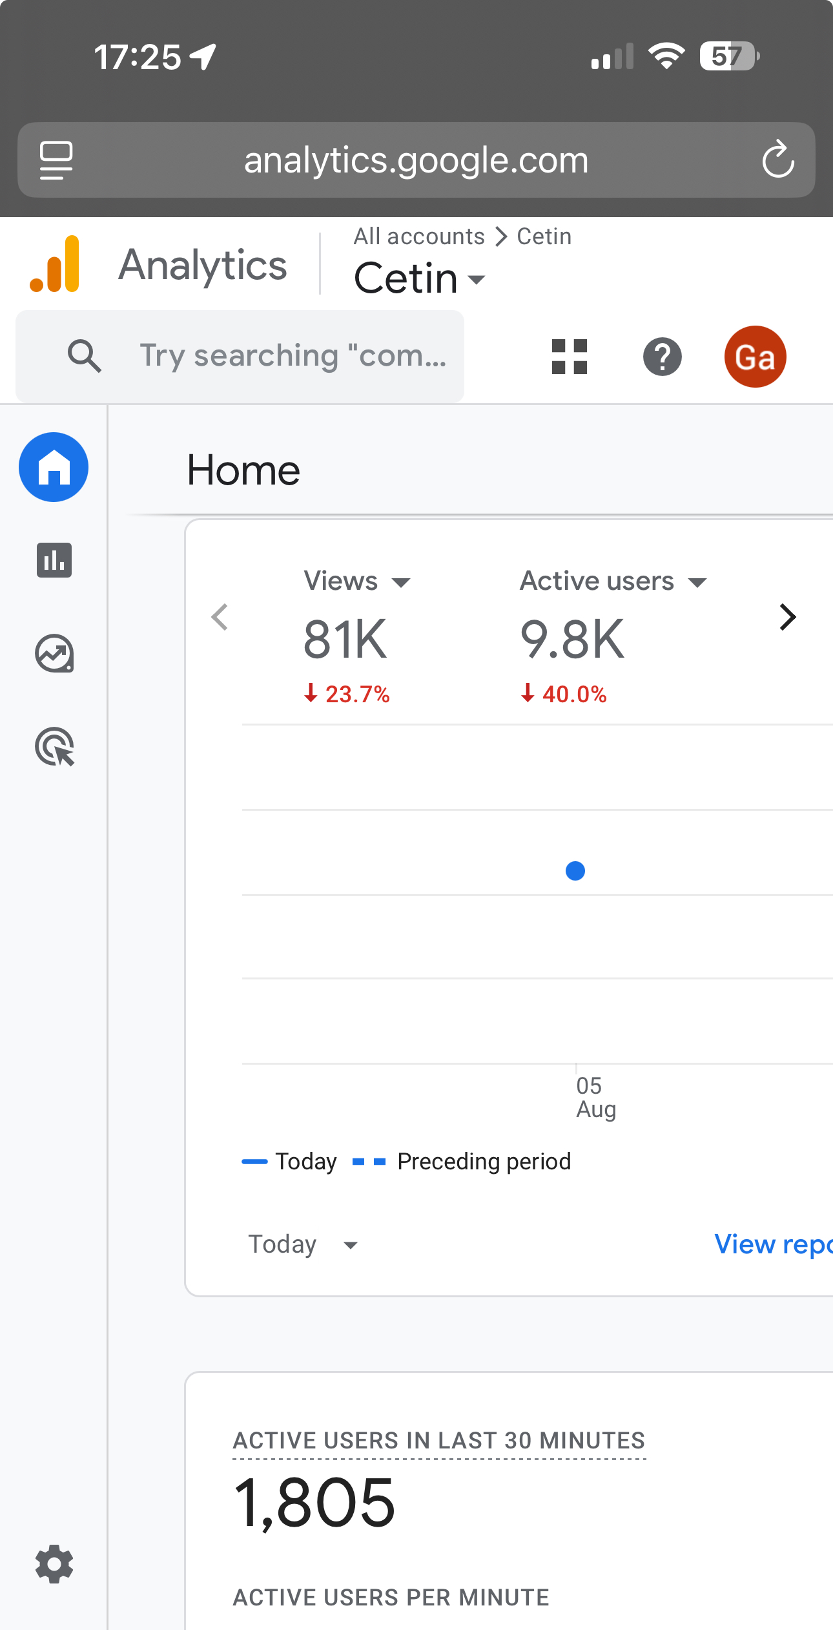Expand the Cetin property selector

tap(420, 278)
